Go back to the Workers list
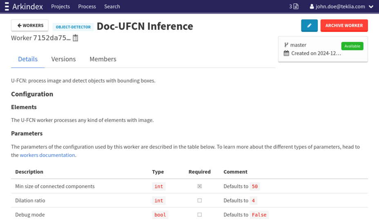 [30, 25]
